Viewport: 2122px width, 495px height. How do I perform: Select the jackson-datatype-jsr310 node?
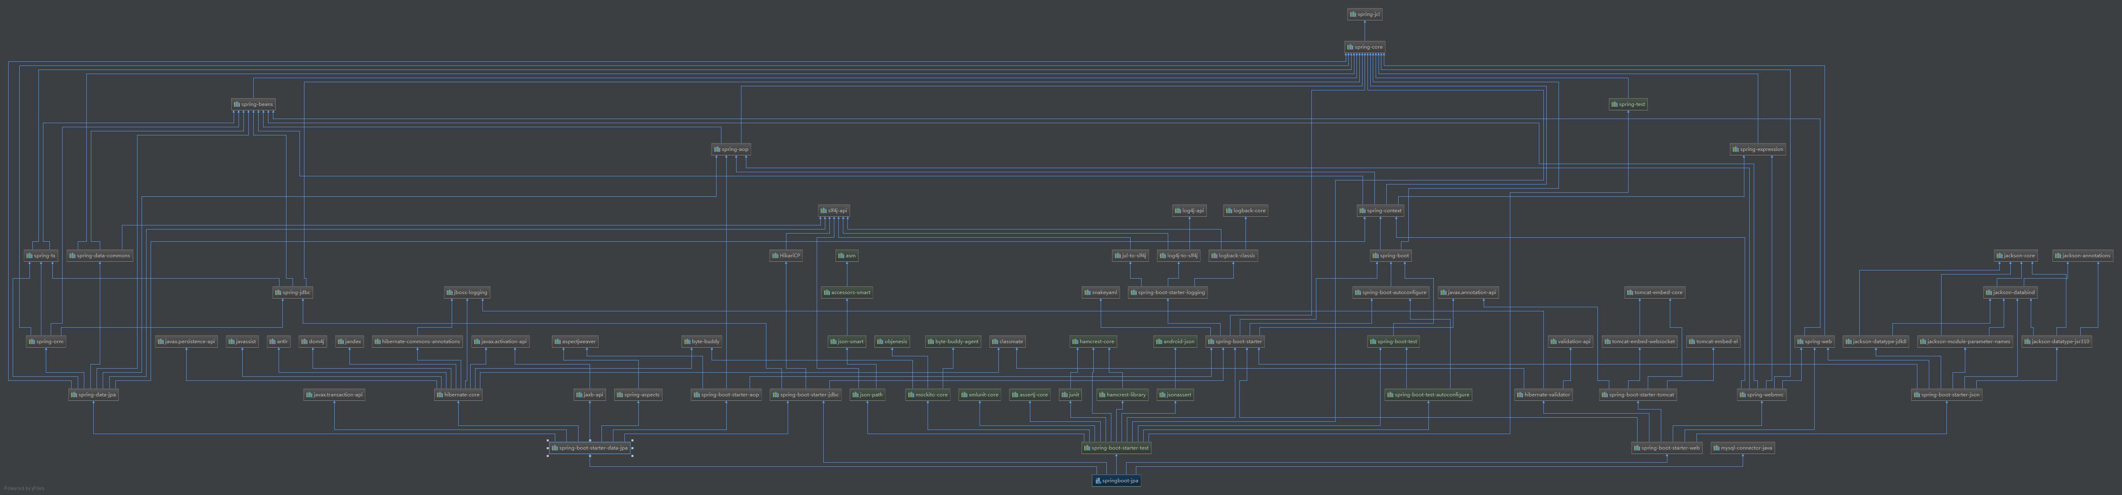tap(2056, 342)
